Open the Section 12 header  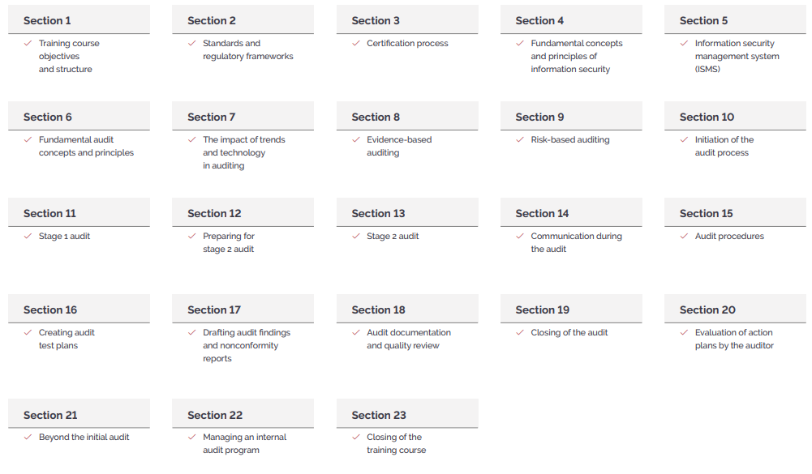point(243,212)
